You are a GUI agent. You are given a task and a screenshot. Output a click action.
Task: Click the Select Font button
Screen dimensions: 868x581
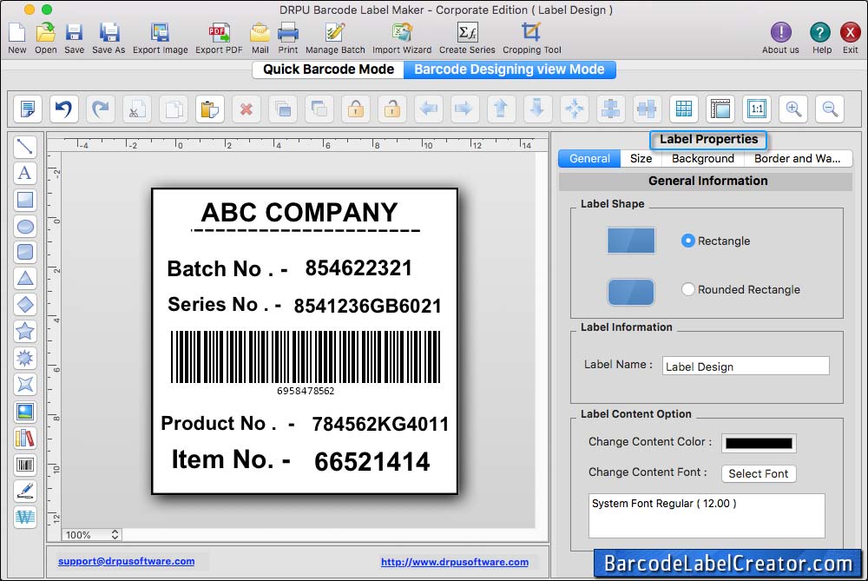pyautogui.click(x=759, y=473)
